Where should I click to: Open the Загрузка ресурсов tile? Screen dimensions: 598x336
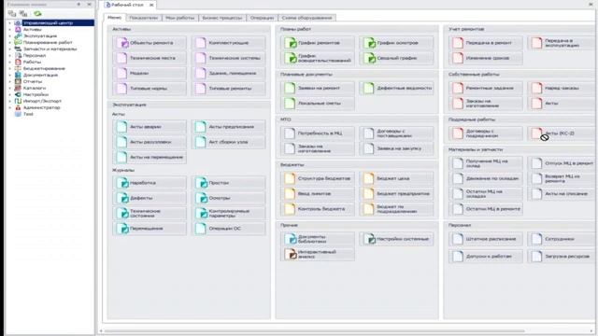[562, 257]
